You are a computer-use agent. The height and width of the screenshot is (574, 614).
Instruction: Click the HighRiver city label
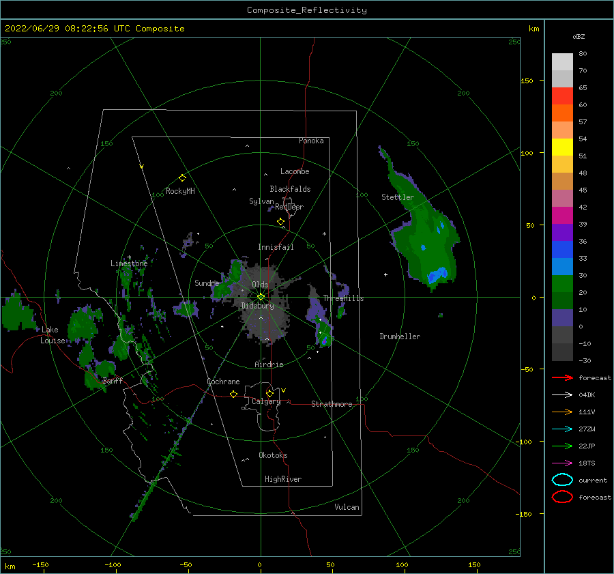283,479
